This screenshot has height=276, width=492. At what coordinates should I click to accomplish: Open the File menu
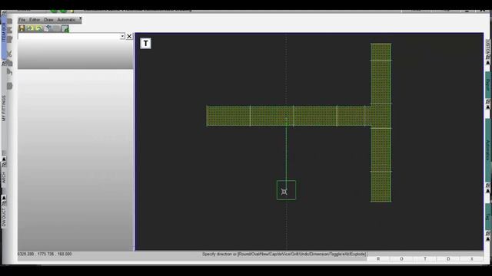22,20
